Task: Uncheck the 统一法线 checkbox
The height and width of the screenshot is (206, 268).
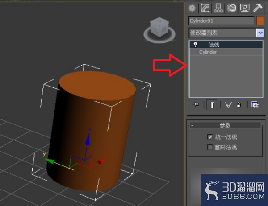Action: 210,137
